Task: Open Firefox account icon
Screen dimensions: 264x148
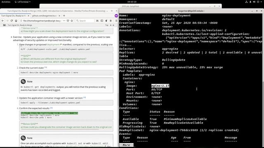Action: [111, 21]
